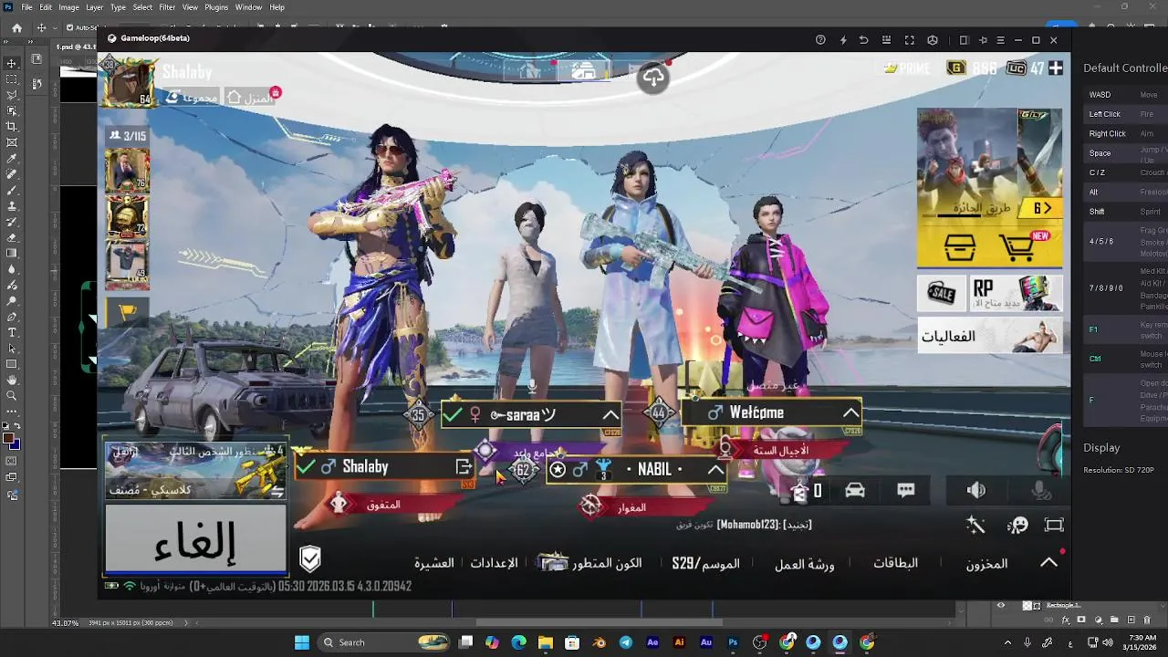Toggle the game microphone icon
This screenshot has width=1168, height=657.
1041,491
